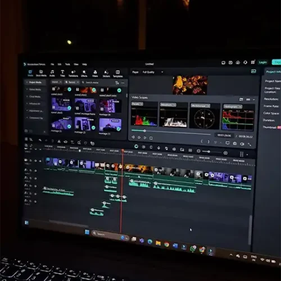This screenshot has width=281, height=281.
Task: Open the Tools menu
Action: (67, 64)
